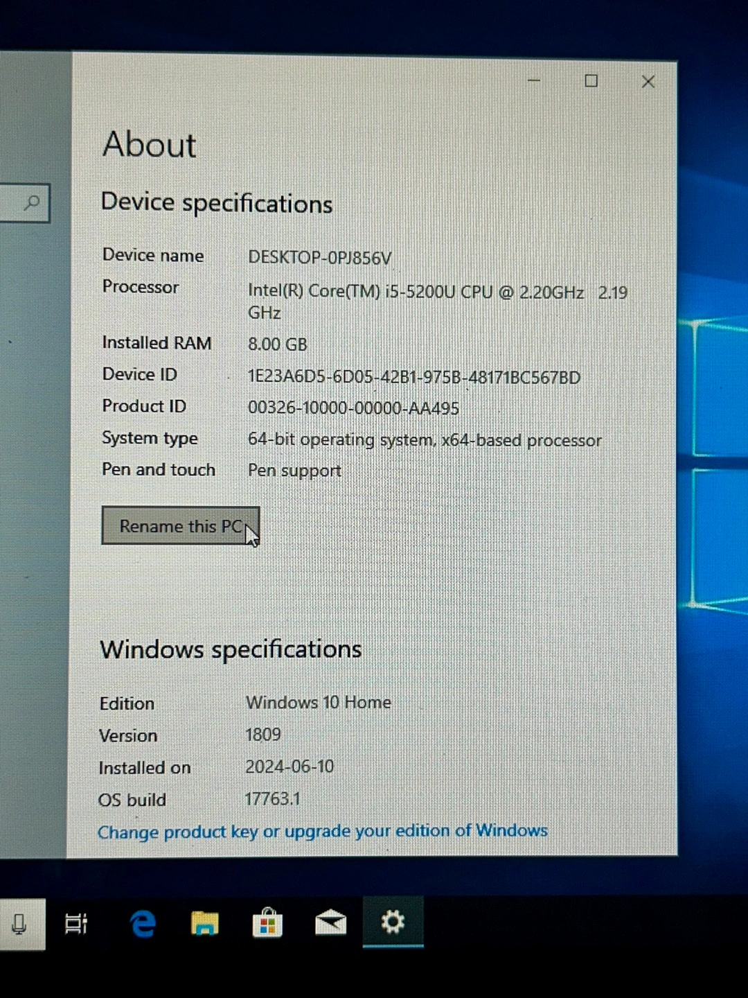Click the Product ID value 00326-10000-00000-AA495

[353, 408]
